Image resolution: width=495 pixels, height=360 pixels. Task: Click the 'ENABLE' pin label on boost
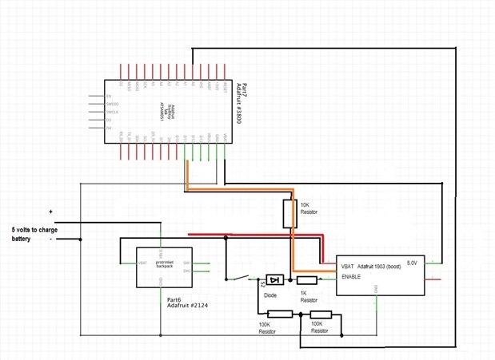351,277
